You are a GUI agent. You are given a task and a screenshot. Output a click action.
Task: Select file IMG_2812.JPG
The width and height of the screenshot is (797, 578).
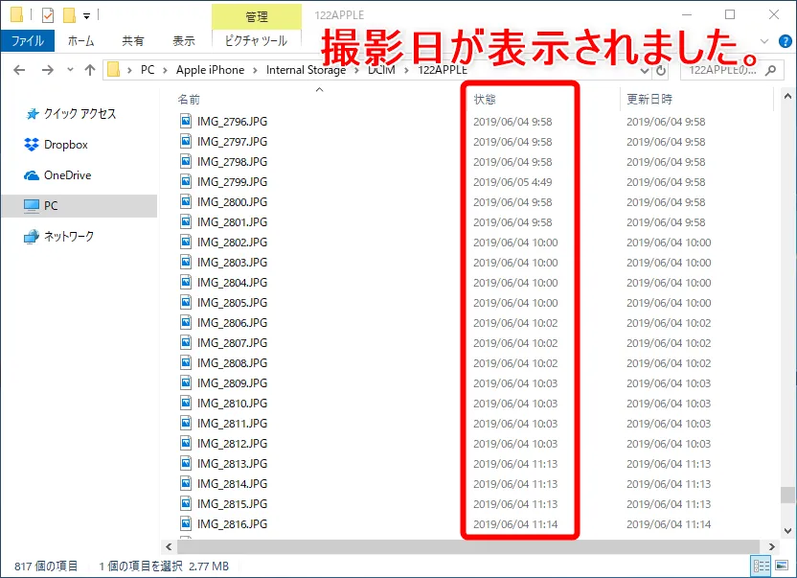[232, 443]
